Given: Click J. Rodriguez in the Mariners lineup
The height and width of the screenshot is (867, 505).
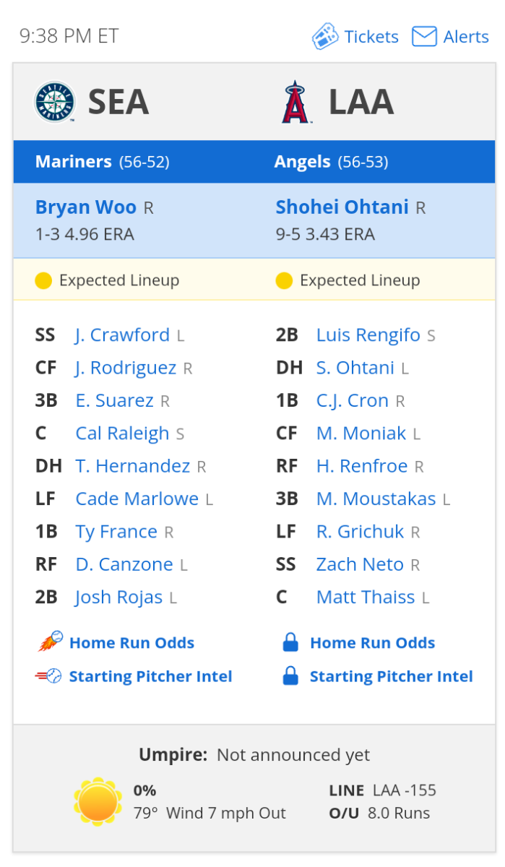Looking at the screenshot, I should [125, 368].
